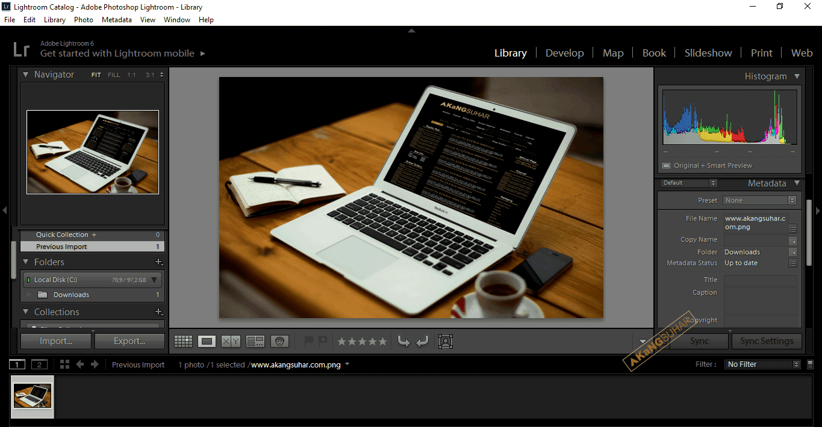The image size is (822, 427).
Task: Open the Photo menu
Action: [84, 20]
